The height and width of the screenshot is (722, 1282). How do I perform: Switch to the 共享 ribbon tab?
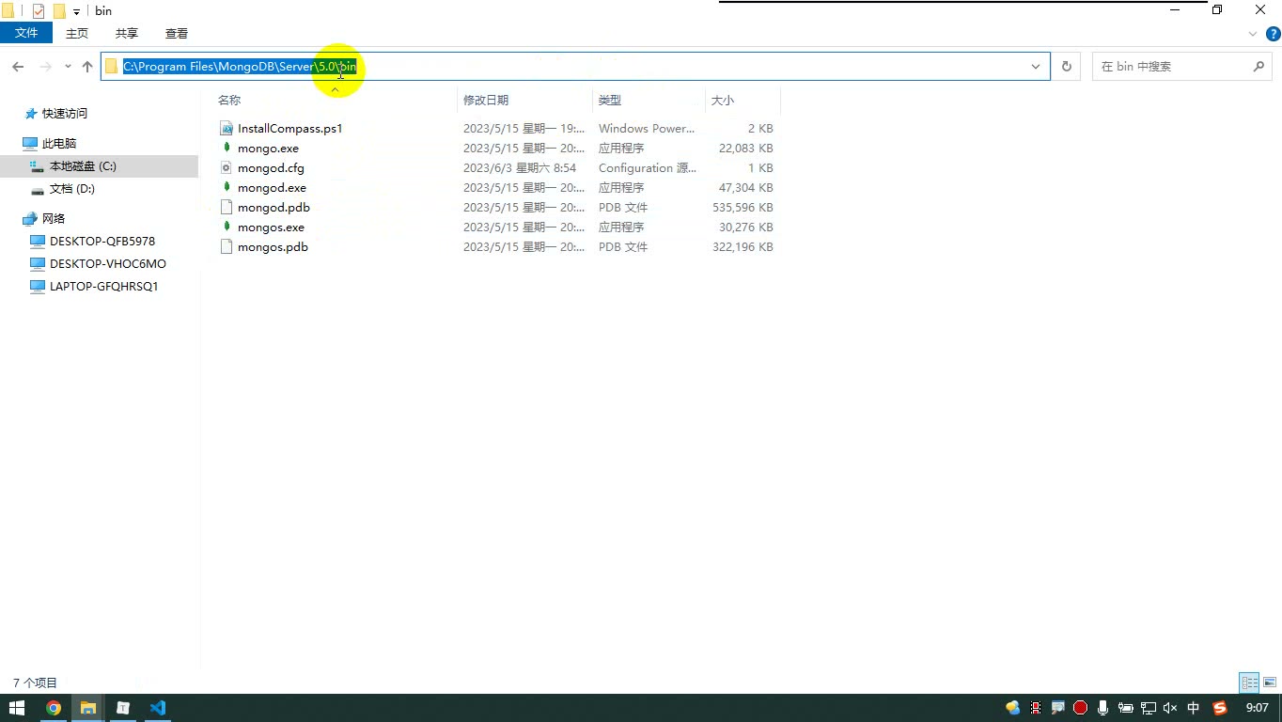click(x=127, y=33)
